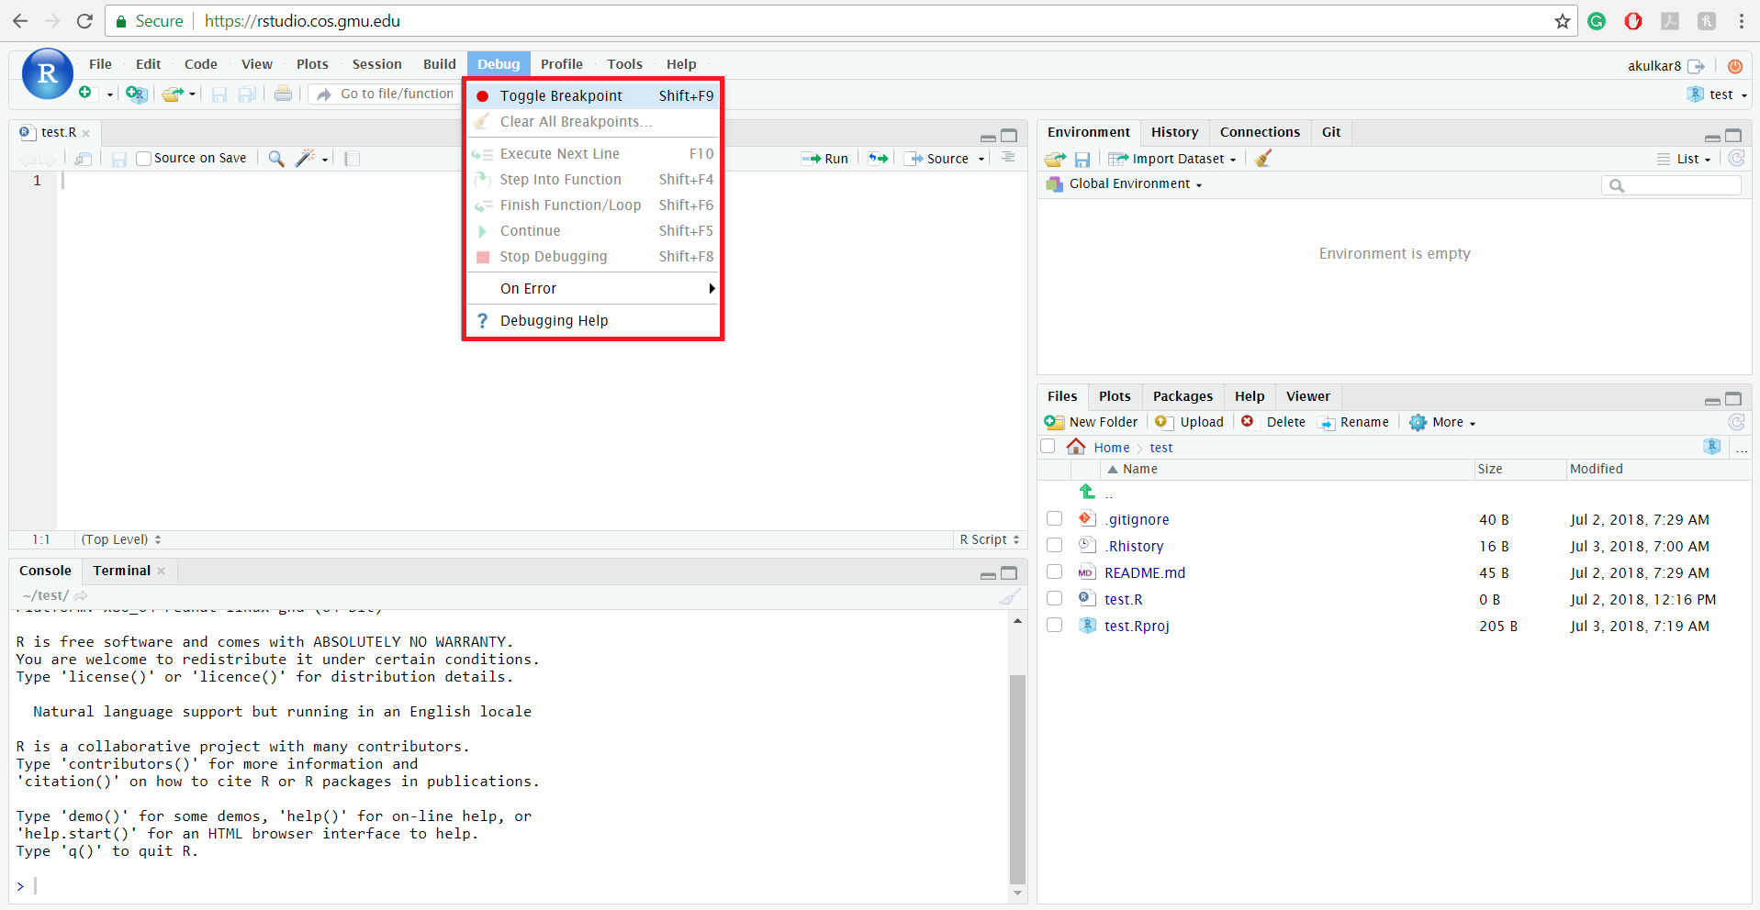Close the test.R editor tab

click(86, 133)
